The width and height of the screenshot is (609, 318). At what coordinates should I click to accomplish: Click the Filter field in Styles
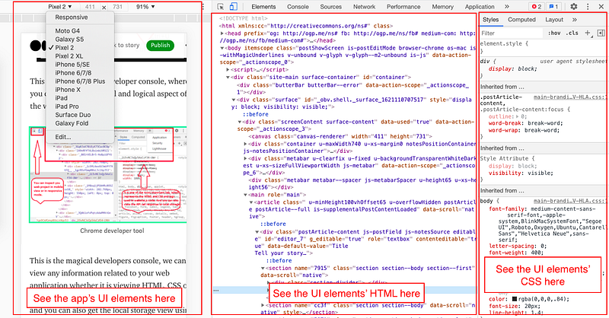(x=511, y=33)
